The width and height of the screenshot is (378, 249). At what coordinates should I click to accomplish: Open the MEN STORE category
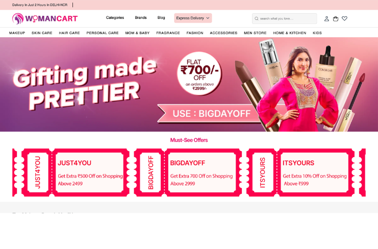click(255, 33)
